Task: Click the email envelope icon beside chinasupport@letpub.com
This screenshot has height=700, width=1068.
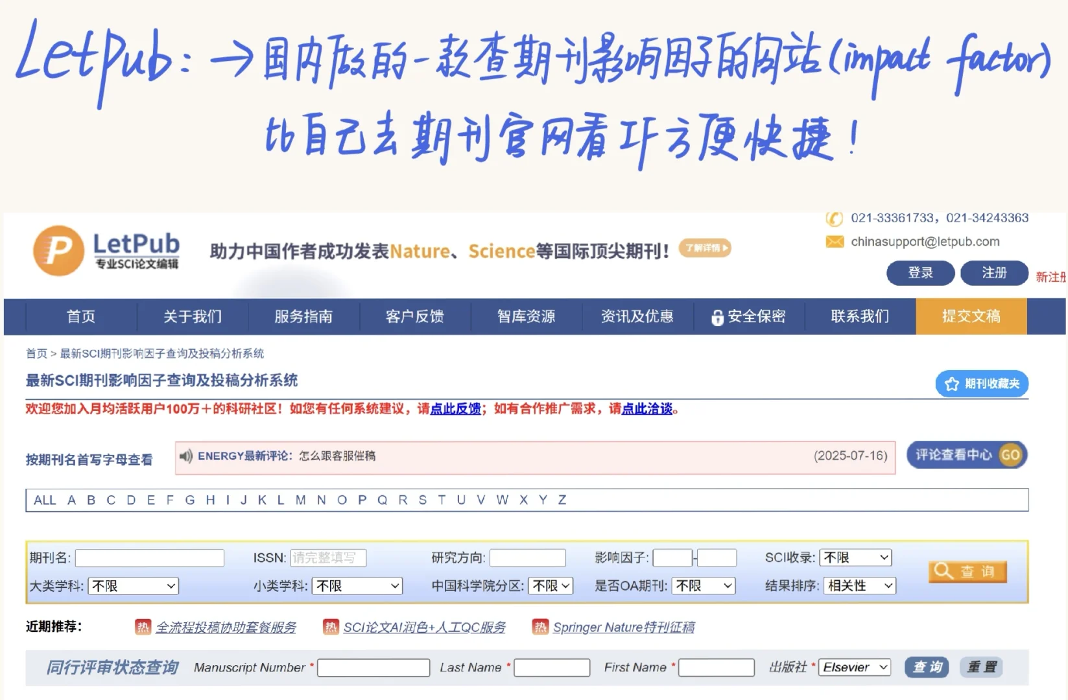Action: 834,242
